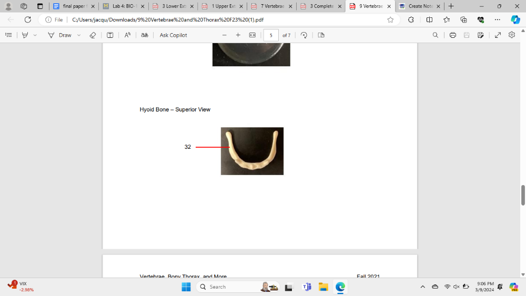This screenshot has height=296, width=526.
Task: Toggle fit to width view
Action: pyautogui.click(x=252, y=35)
